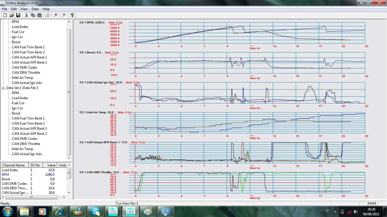Save using the floppy disk icon
387x217 pixels.
coord(18,15)
